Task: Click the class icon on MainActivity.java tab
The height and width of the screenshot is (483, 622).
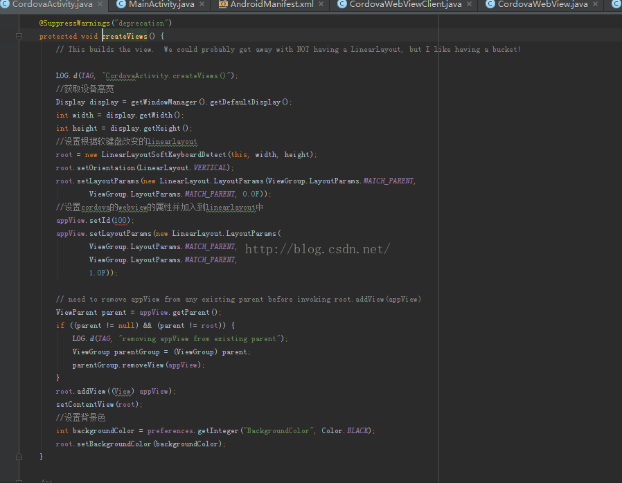Action: click(121, 4)
